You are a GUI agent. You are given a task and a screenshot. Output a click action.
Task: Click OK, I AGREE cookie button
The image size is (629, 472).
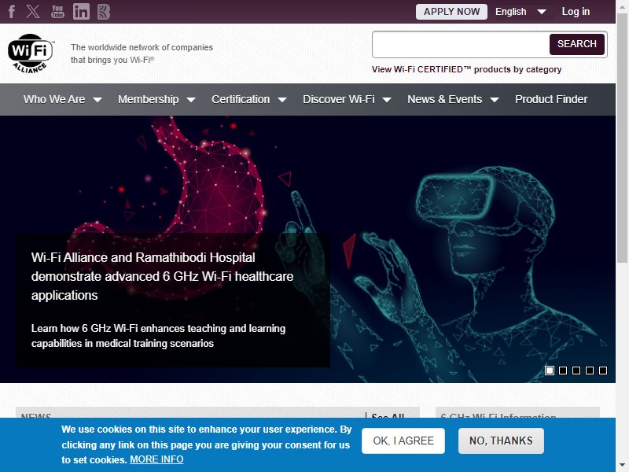(x=403, y=441)
